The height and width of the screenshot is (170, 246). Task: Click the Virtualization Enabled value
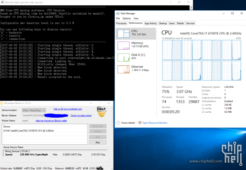[228, 101]
